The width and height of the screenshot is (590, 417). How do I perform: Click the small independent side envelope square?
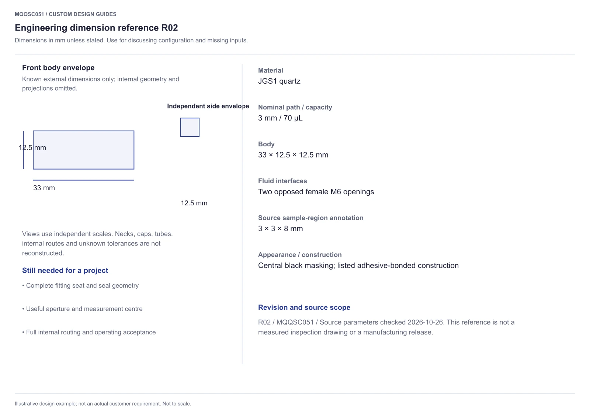tap(190, 127)
